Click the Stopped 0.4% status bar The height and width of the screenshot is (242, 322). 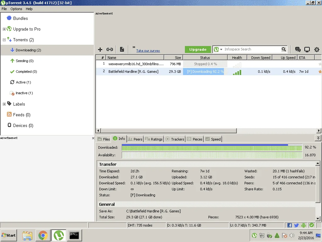(x=205, y=64)
